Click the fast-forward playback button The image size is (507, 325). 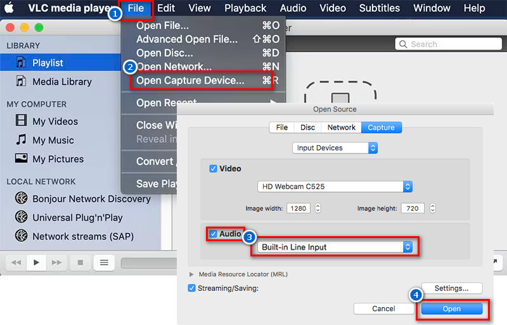56,262
